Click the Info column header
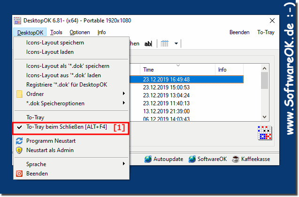Image resolution: width=299 pixels, height=197 pixels. tap(229, 70)
